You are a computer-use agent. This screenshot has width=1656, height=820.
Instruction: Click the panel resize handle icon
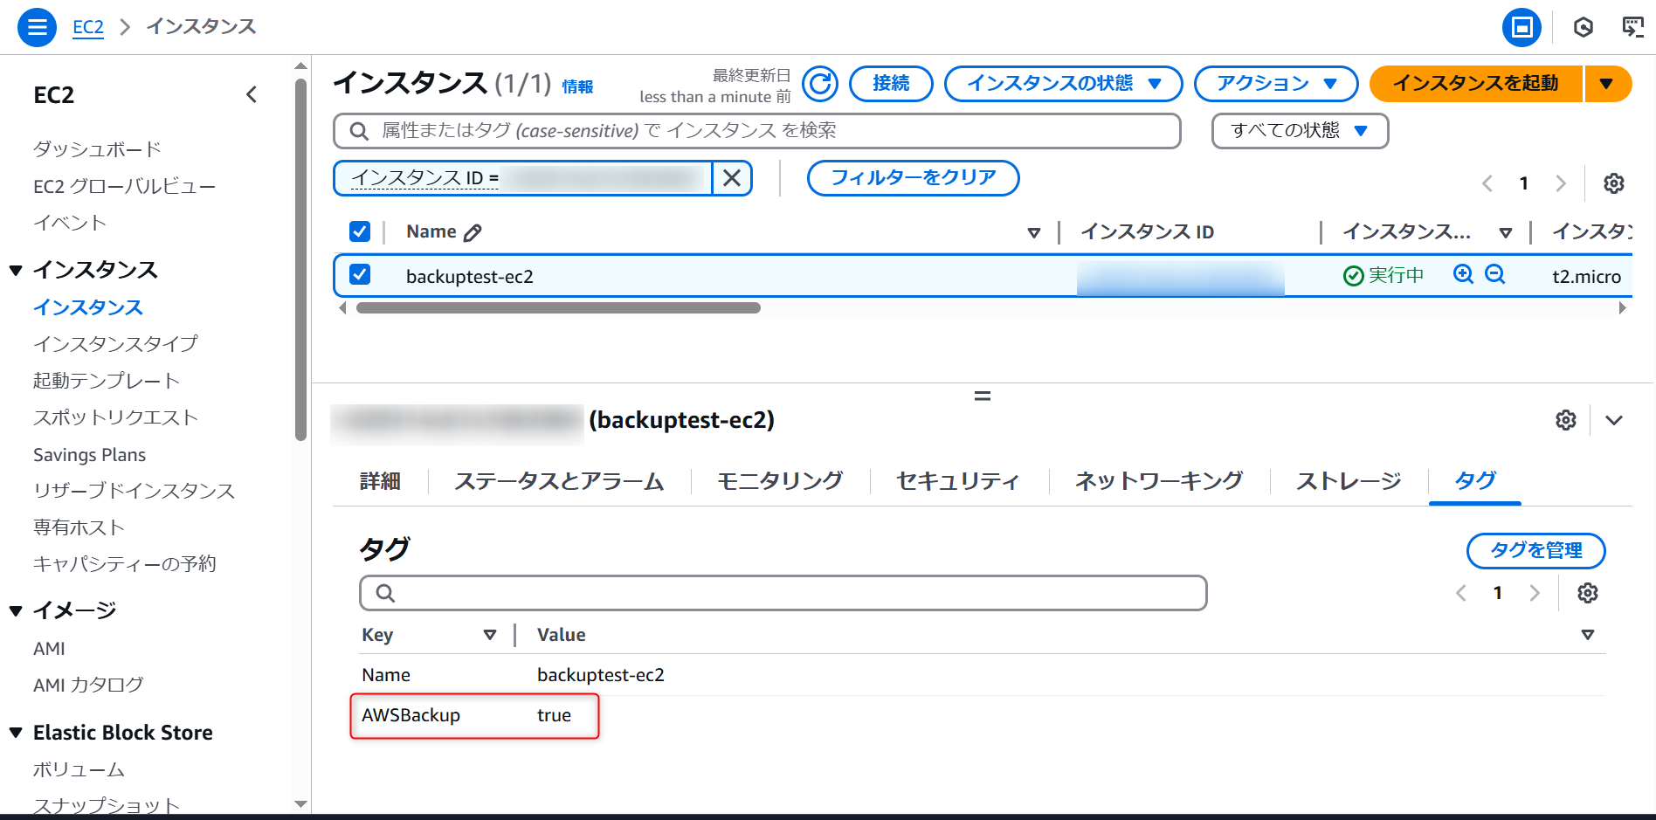coord(983,396)
